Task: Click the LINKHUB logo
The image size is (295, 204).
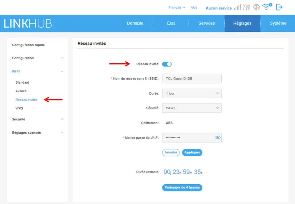Action: 28,23
